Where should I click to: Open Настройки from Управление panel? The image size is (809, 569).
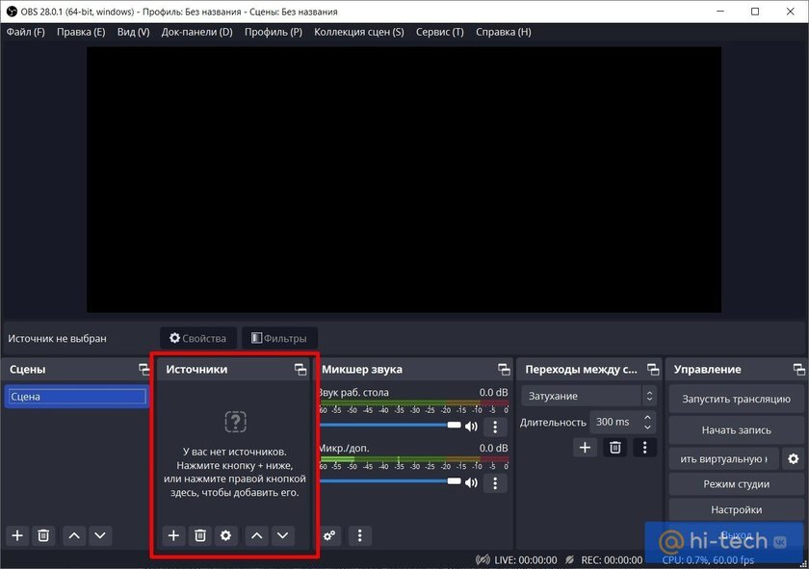coord(736,509)
